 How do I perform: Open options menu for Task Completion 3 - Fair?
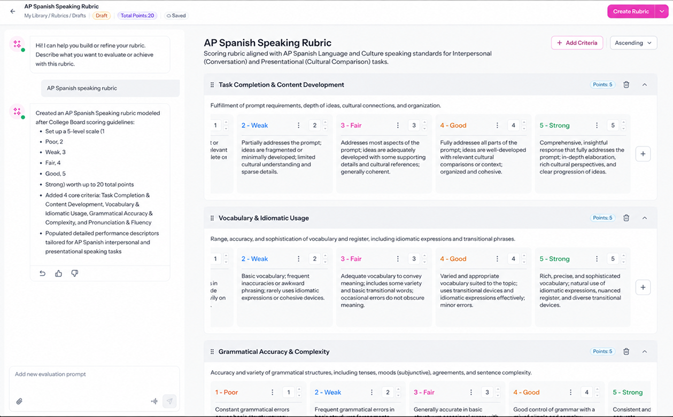(398, 125)
